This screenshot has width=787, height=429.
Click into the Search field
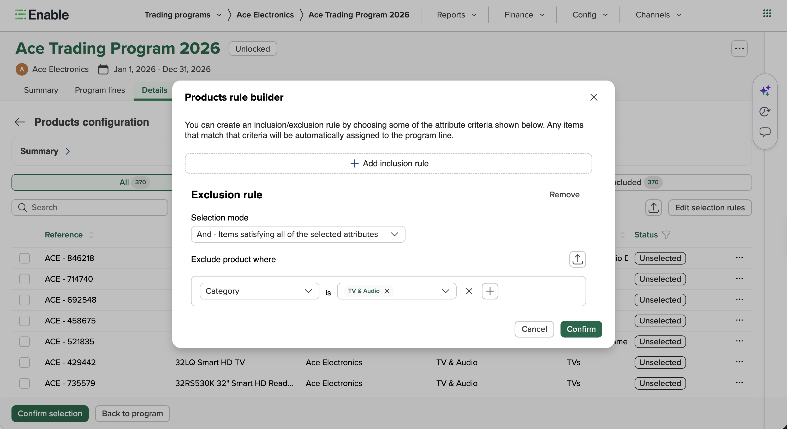(x=90, y=207)
